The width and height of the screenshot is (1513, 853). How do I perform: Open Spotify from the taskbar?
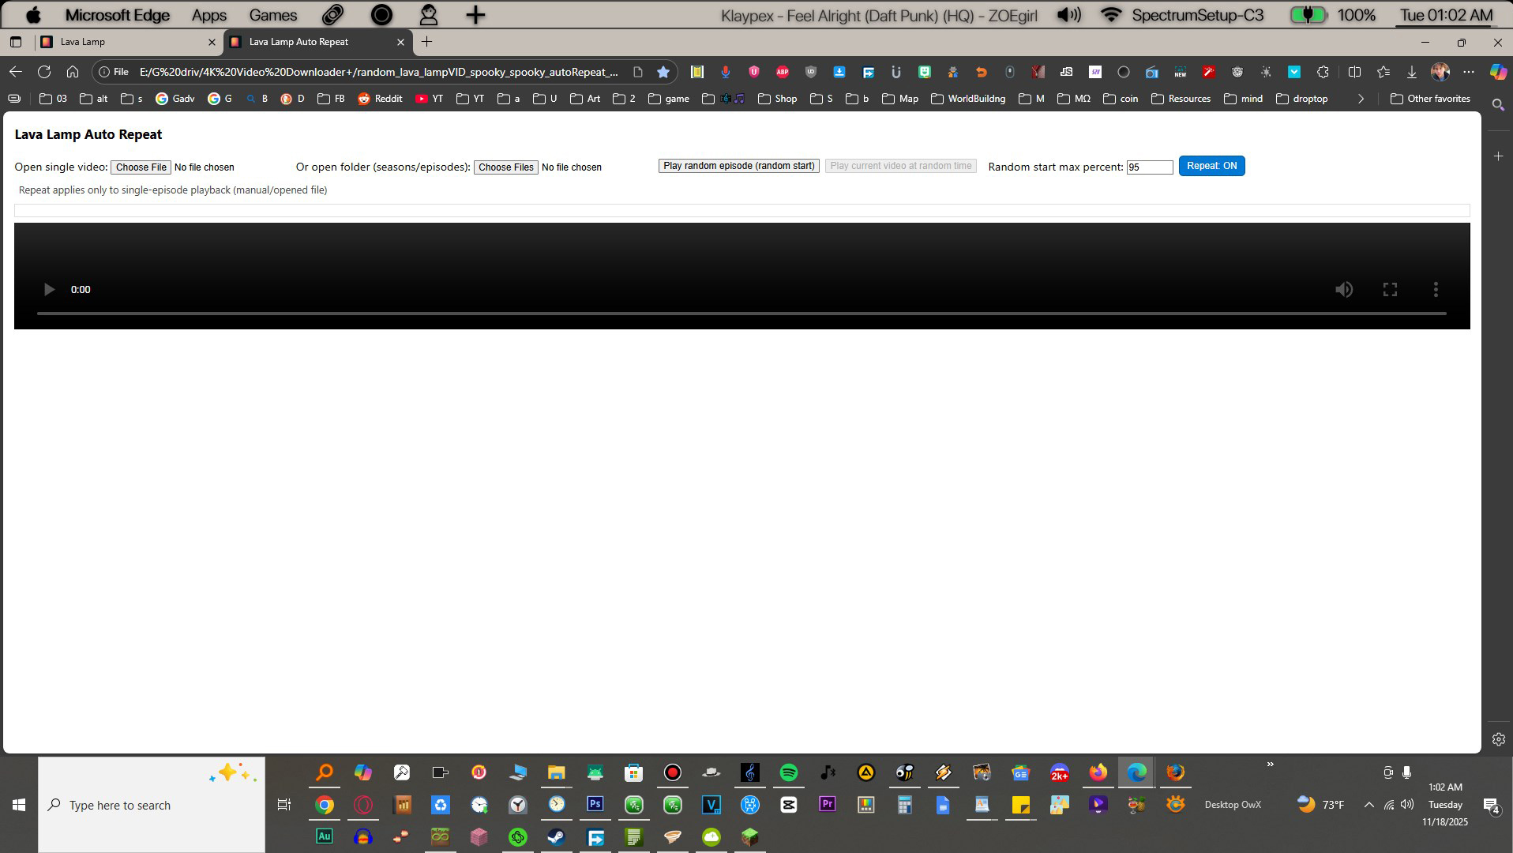[x=788, y=772]
